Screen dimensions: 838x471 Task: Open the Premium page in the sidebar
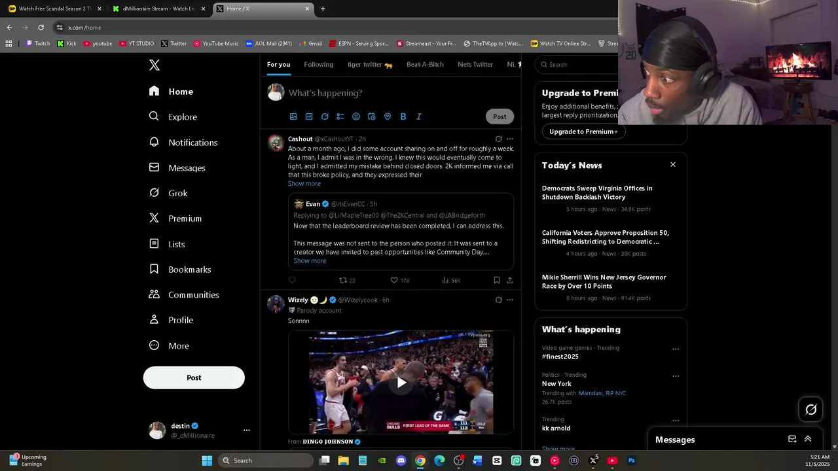tap(175, 218)
